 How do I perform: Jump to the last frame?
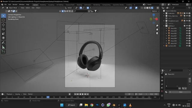(x=88, y=94)
